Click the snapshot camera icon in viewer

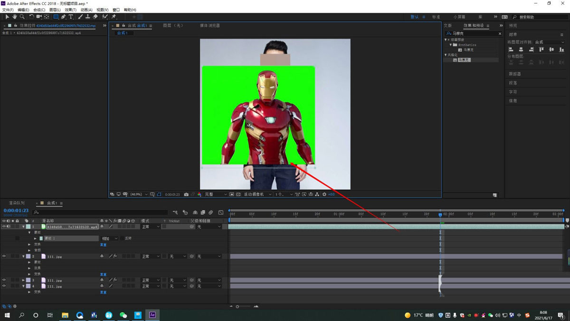click(186, 195)
